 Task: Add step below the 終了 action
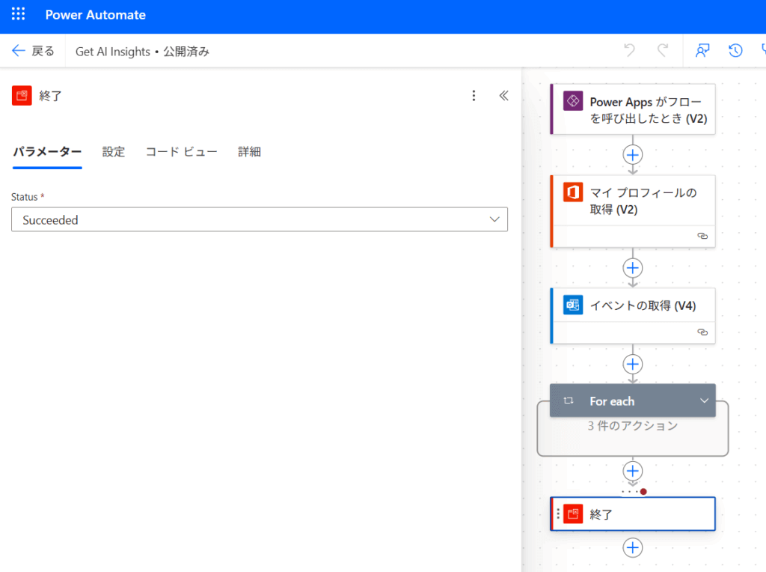click(633, 547)
